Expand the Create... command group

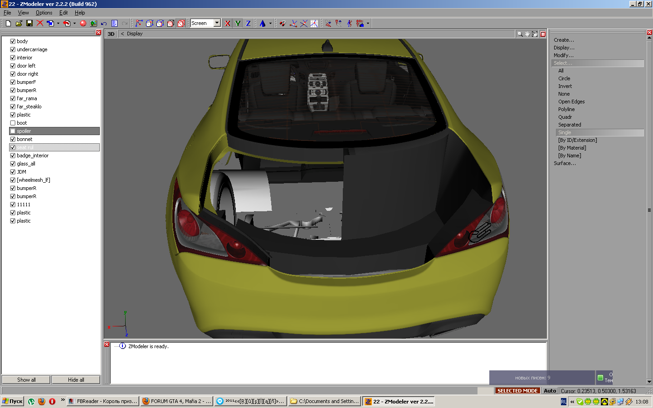click(564, 40)
